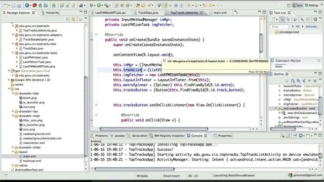Click the Outline vertical scrollbar thumb
The image size is (324, 182).
point(320,106)
